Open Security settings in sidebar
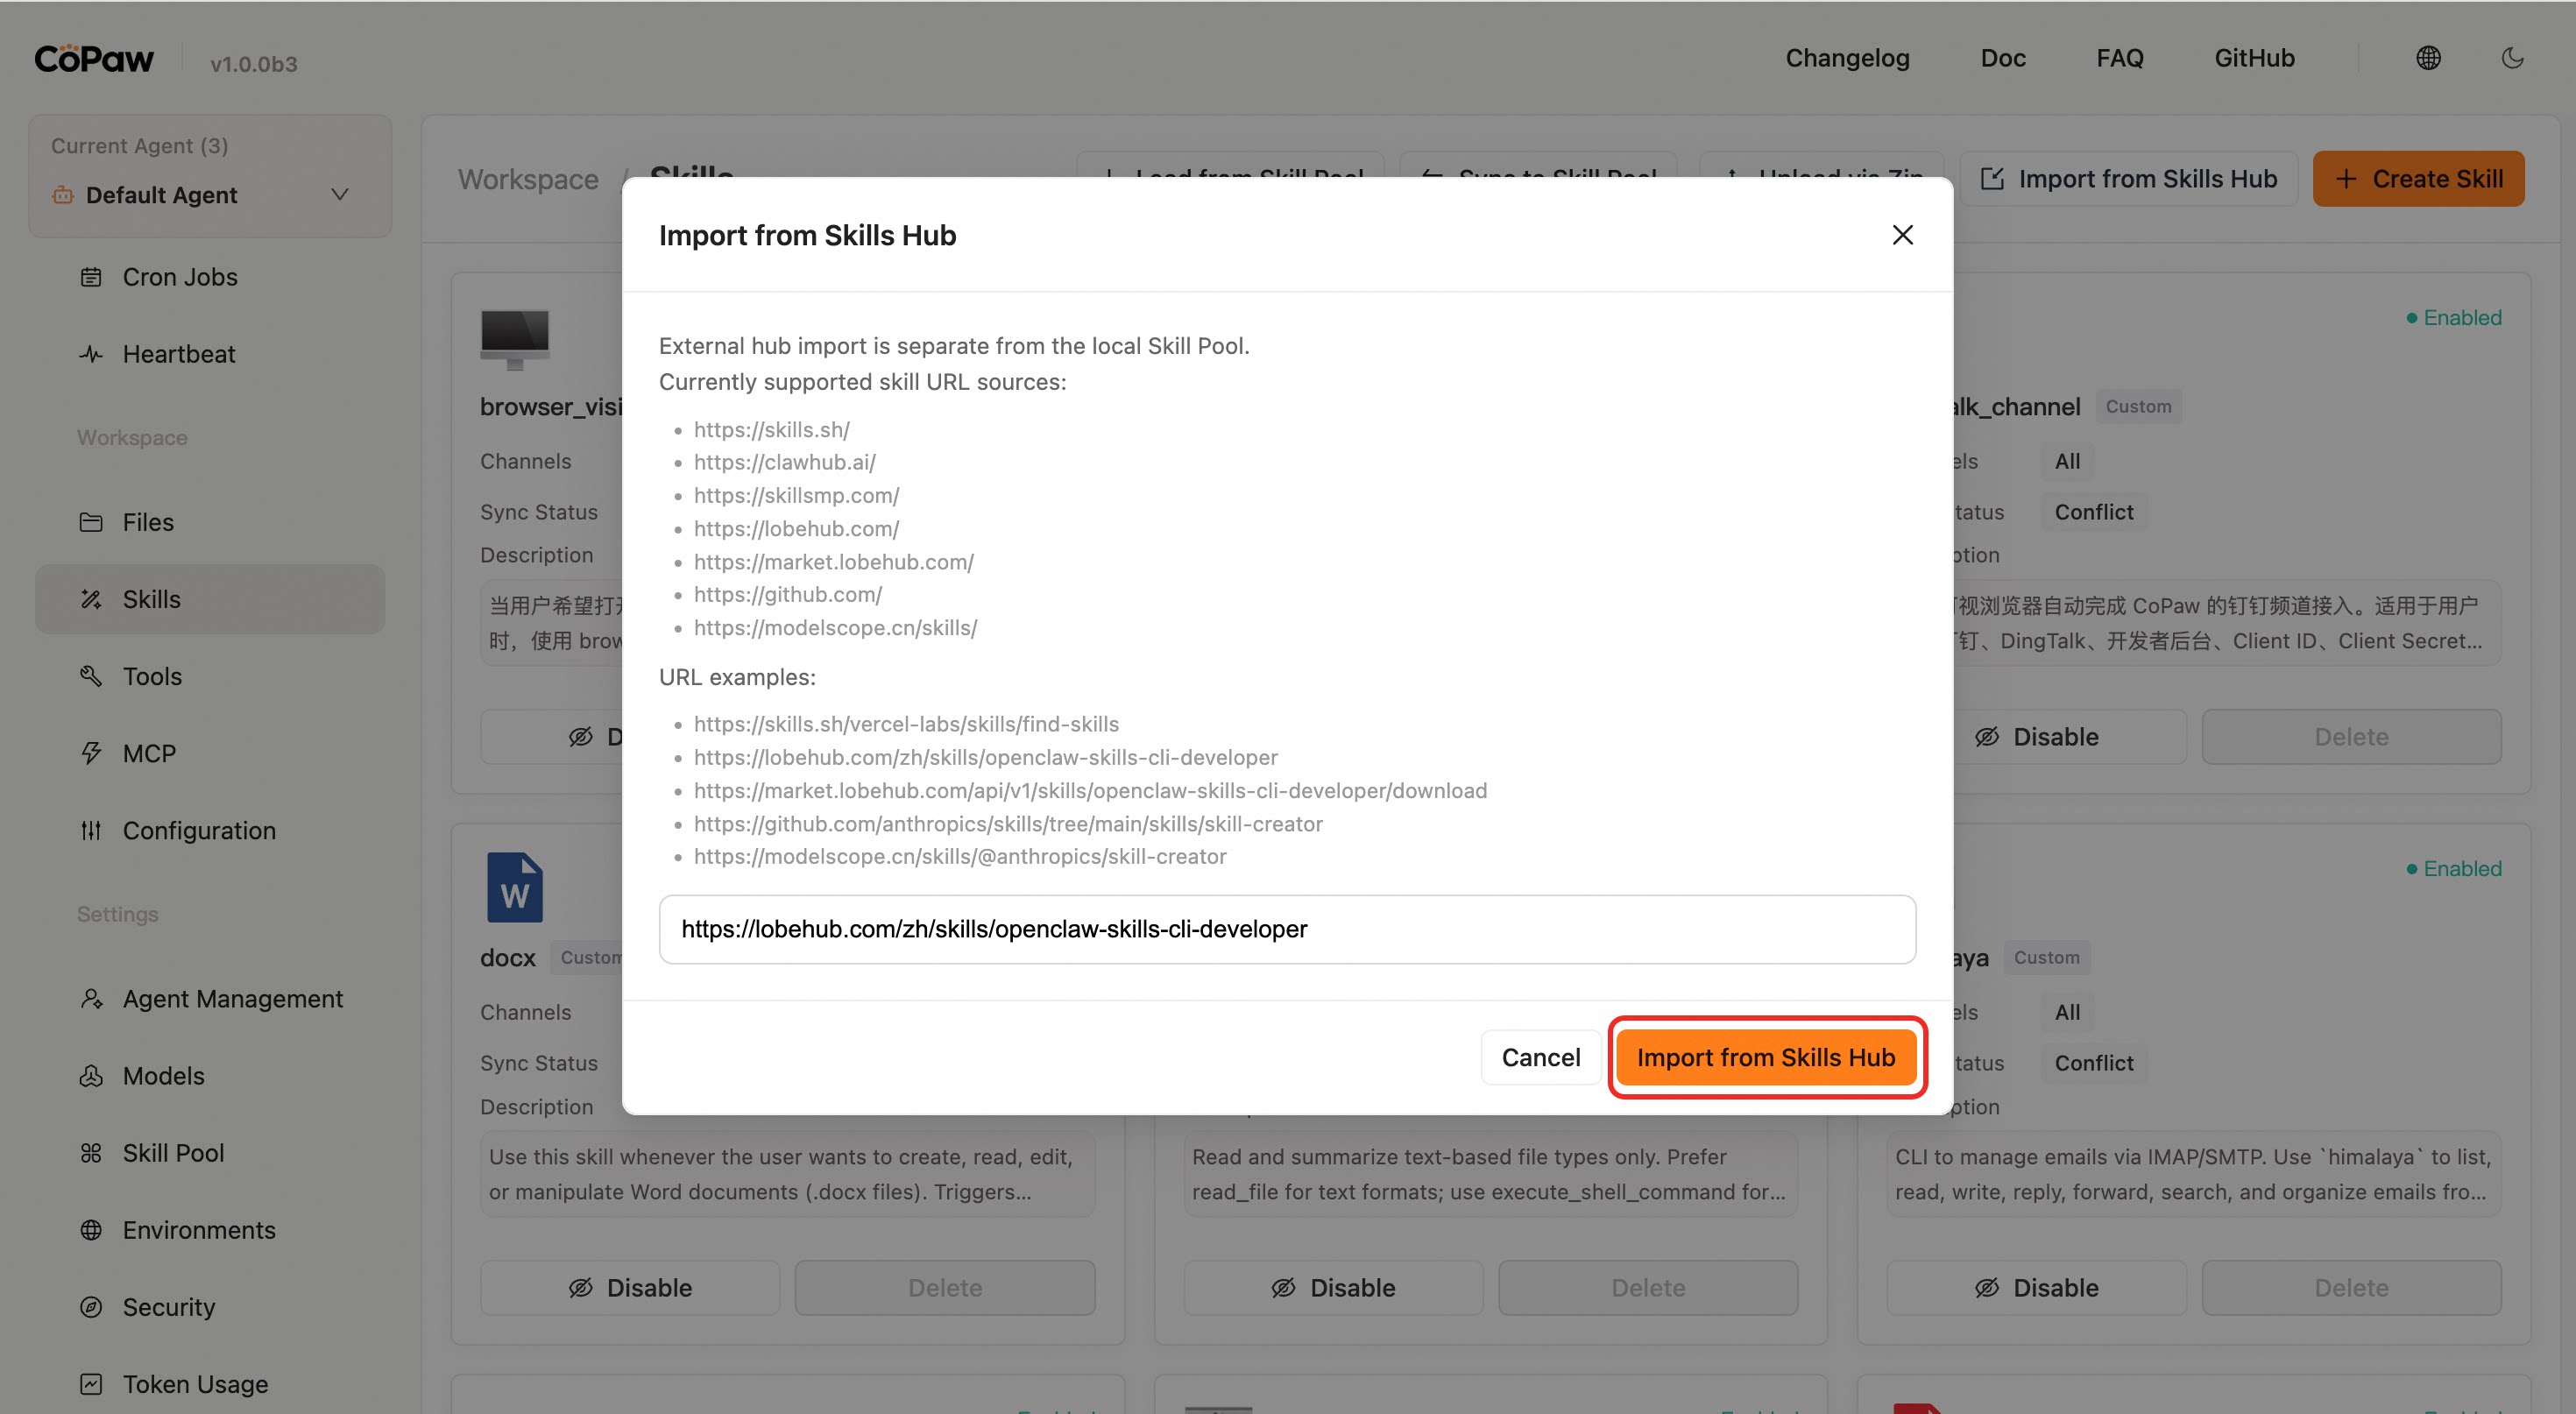Viewport: 2576px width, 1414px height. [169, 1307]
